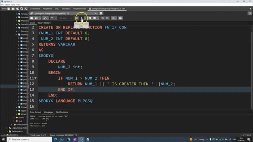
Task: Click the Browser Query Tool icon
Action: tap(9, 9)
